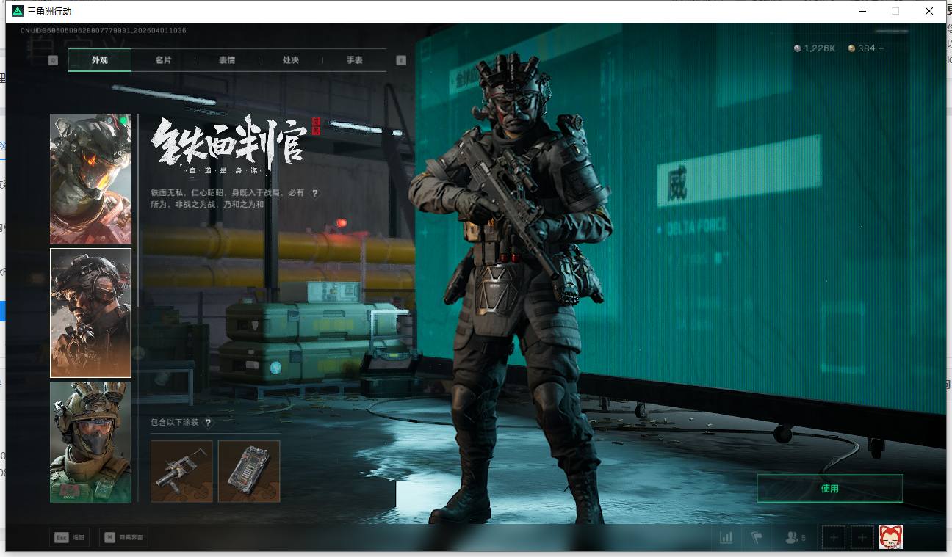Select the first operator skin with orange visor

[90, 179]
